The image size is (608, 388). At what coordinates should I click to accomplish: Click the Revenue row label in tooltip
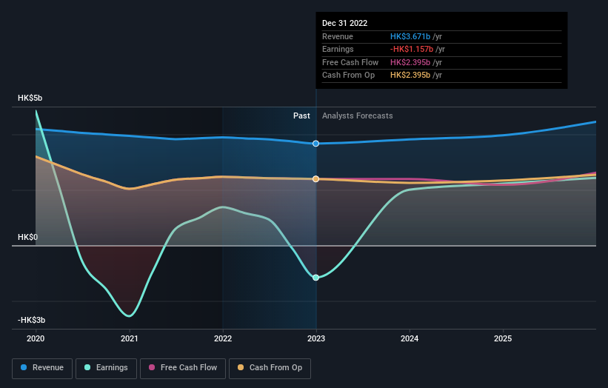pyautogui.click(x=338, y=36)
